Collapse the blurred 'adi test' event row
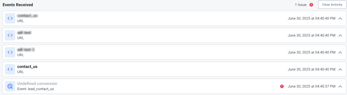347x95 pixels. tap(340, 36)
